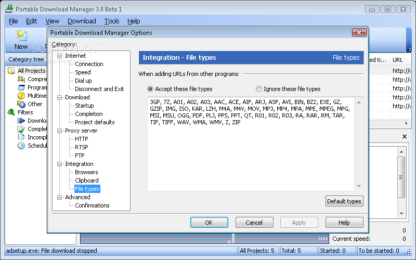Select Connection in category tree
The image size is (416, 260).
click(x=89, y=64)
